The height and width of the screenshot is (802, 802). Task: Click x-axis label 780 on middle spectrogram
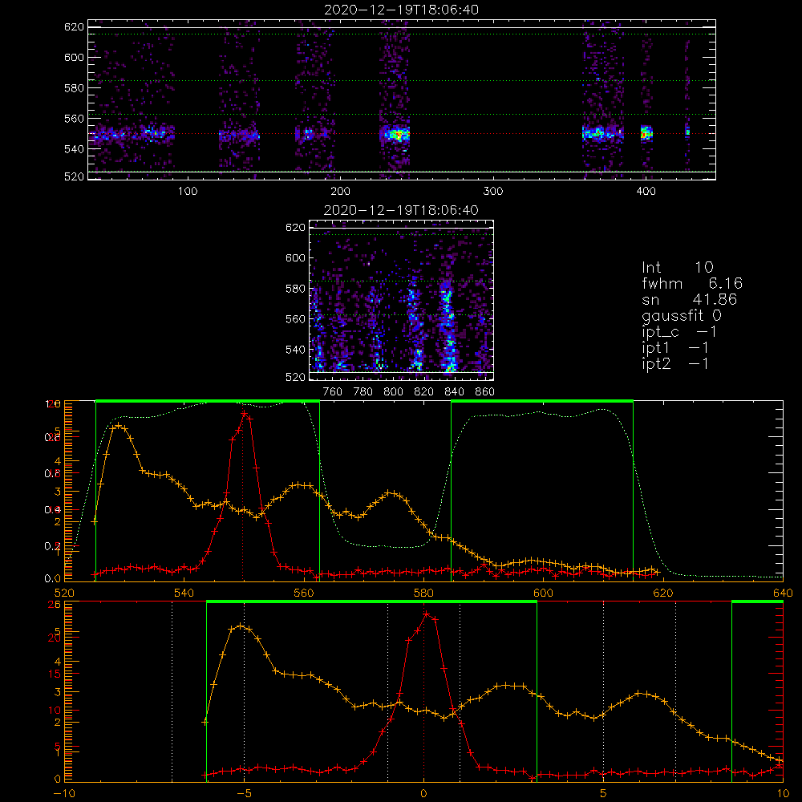pyautogui.click(x=363, y=391)
